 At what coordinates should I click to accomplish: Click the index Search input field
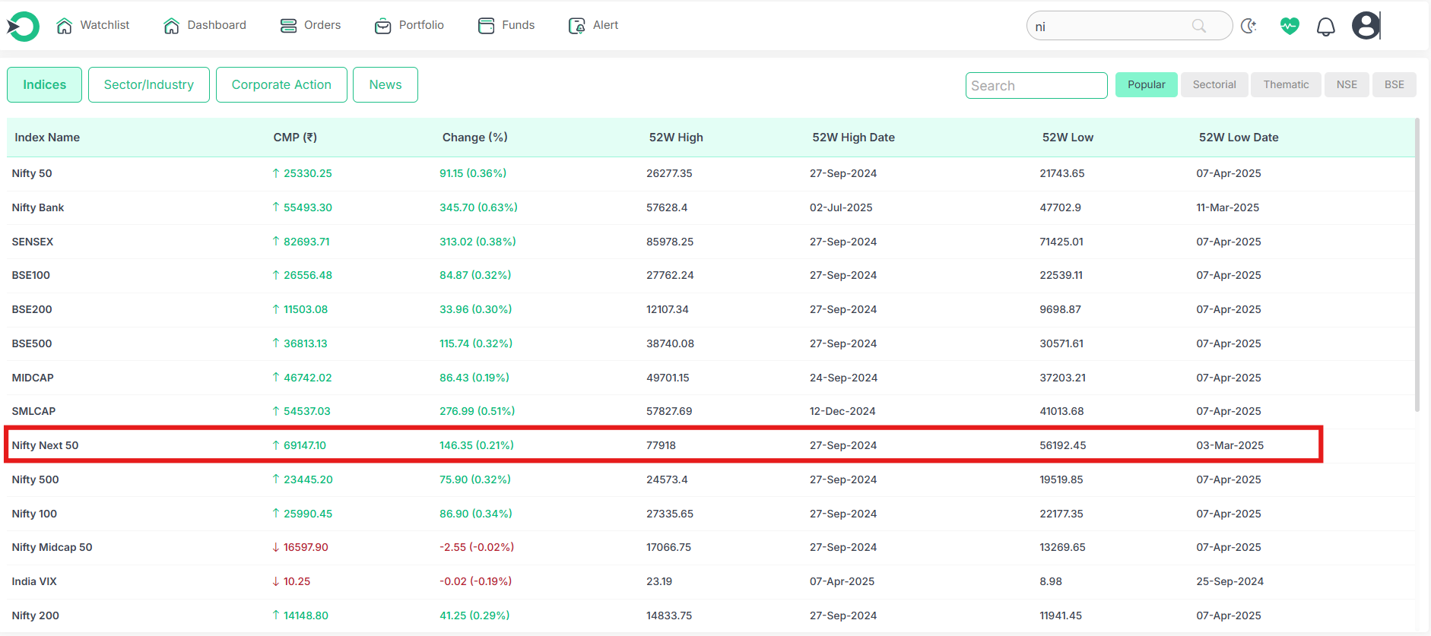[x=1036, y=86]
